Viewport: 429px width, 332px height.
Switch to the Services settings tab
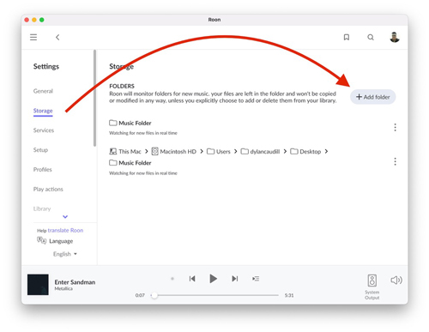click(x=44, y=130)
